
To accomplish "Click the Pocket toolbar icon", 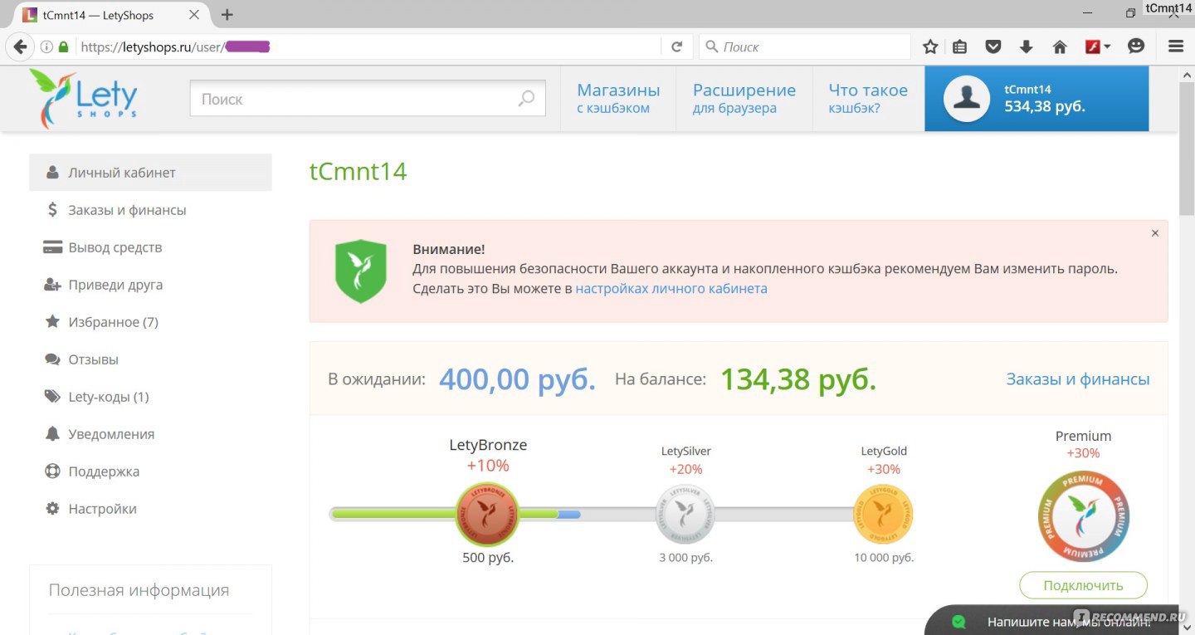I will coord(993,47).
